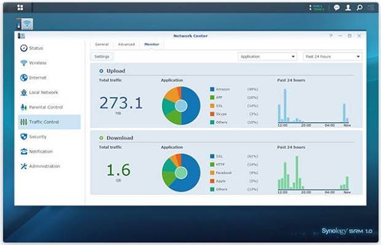Screen dimensions: 381x245
Task: Click the AFP green legend swatch
Action: pyautogui.click(x=212, y=97)
